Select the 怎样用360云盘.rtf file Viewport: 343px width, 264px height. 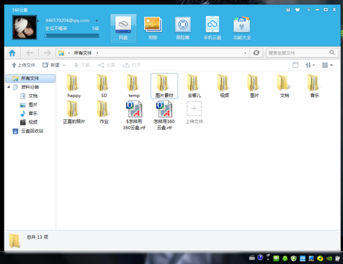tap(164, 115)
